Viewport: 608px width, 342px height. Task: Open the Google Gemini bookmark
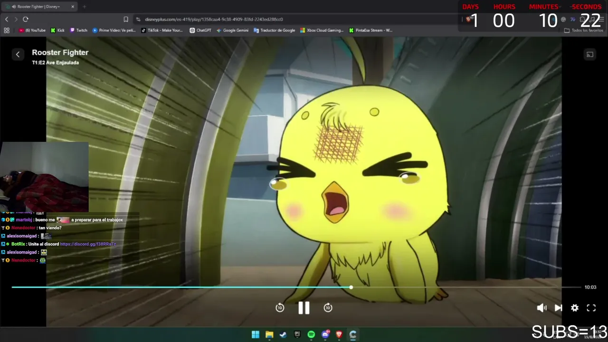[x=233, y=30]
